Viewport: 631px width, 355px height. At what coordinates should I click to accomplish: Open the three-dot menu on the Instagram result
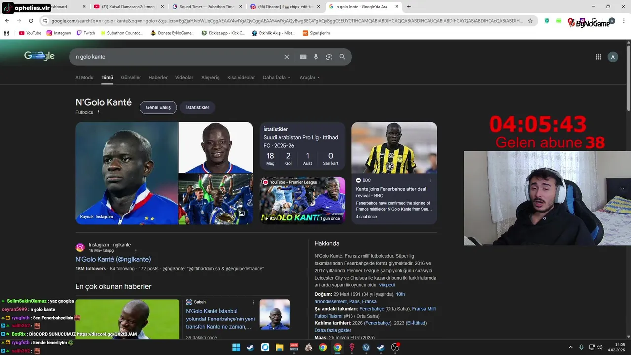point(136,250)
